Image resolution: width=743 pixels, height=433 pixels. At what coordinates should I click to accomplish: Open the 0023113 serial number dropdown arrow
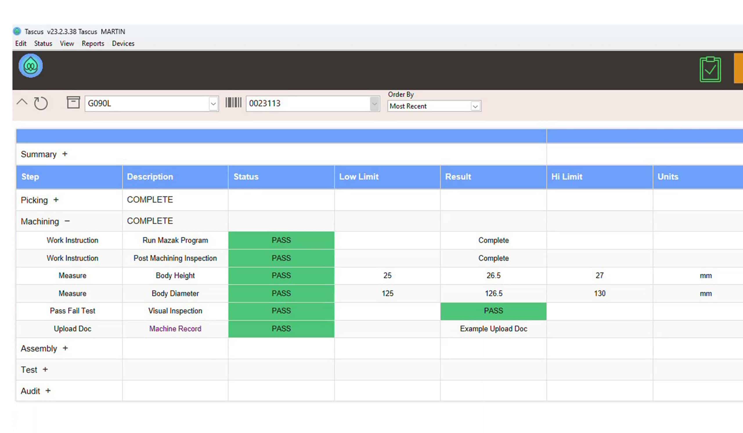[x=374, y=104]
